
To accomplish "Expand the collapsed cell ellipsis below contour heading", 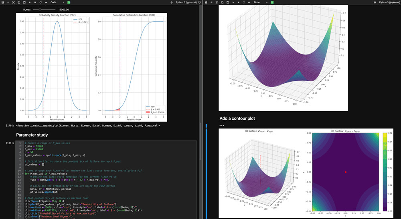I will click(221, 126).
